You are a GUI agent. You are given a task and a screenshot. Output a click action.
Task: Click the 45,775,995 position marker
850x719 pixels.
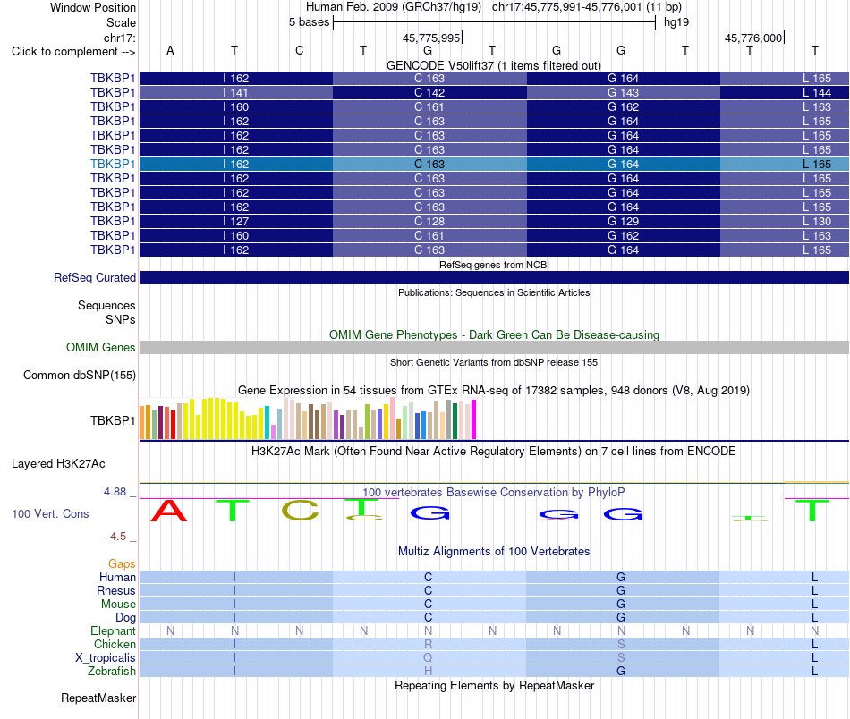coord(431,38)
